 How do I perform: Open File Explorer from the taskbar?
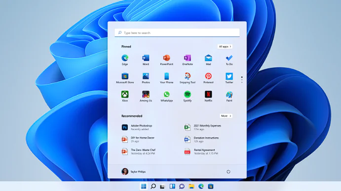tap(191, 186)
